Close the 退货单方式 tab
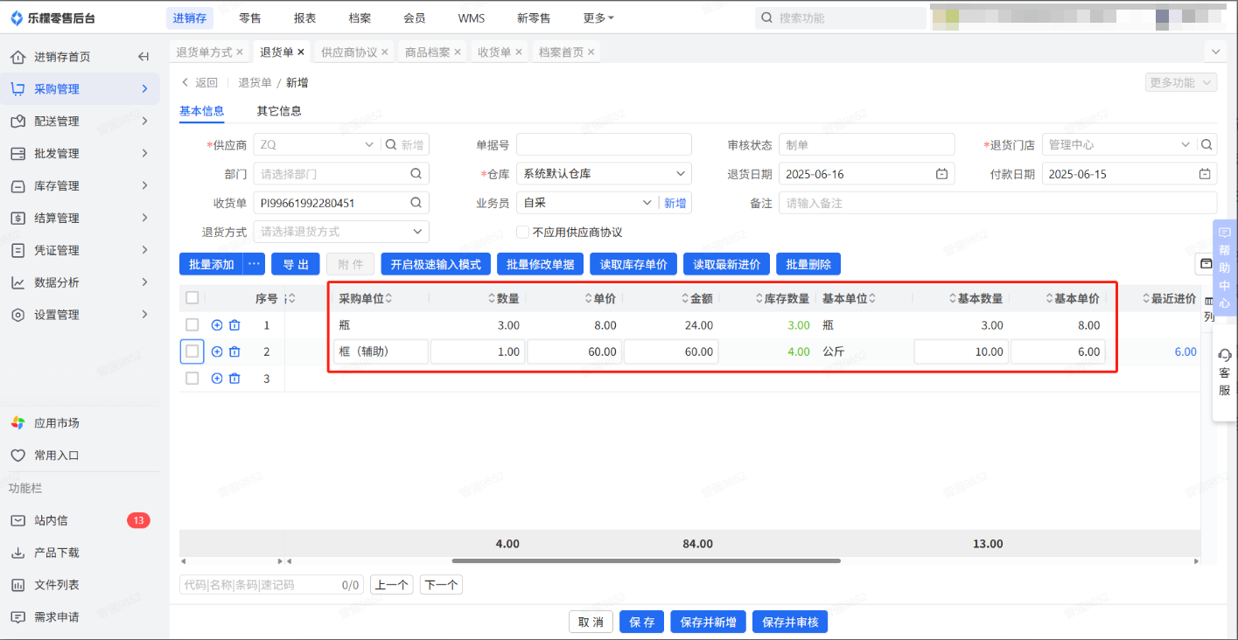The width and height of the screenshot is (1238, 640). click(x=240, y=52)
